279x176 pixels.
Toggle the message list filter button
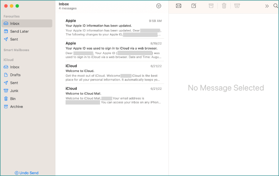[159, 5]
